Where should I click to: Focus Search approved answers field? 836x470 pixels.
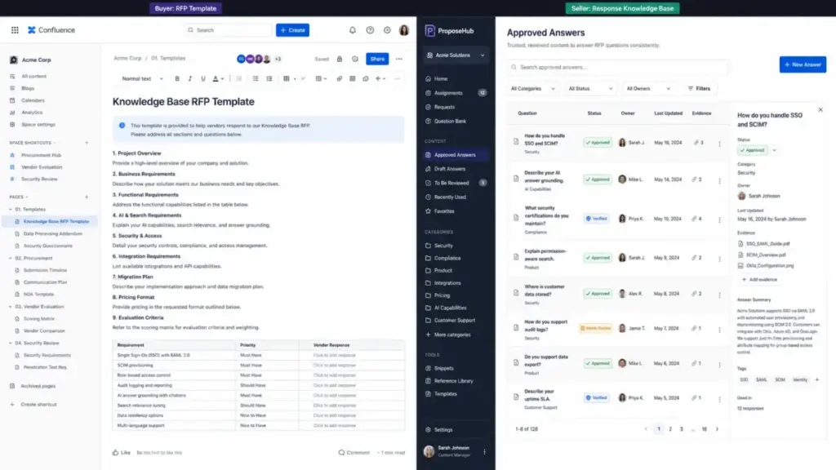[x=617, y=67]
